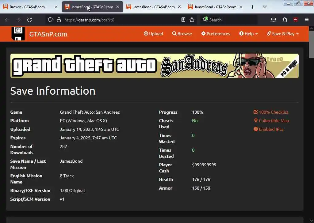Open the GTASnP.com home link
Viewport: 314px width, 223px height.
48,34
